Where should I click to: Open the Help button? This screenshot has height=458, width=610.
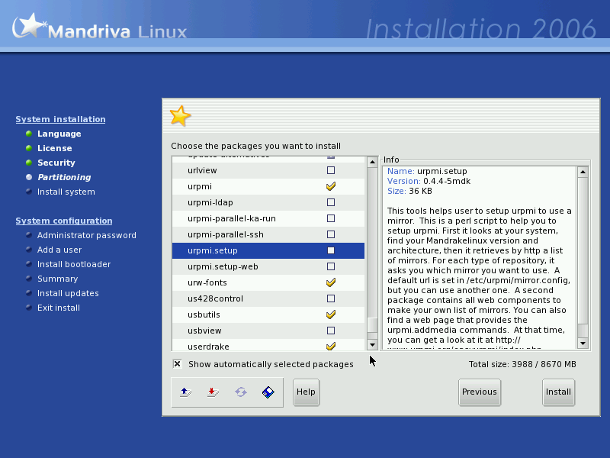(x=307, y=392)
